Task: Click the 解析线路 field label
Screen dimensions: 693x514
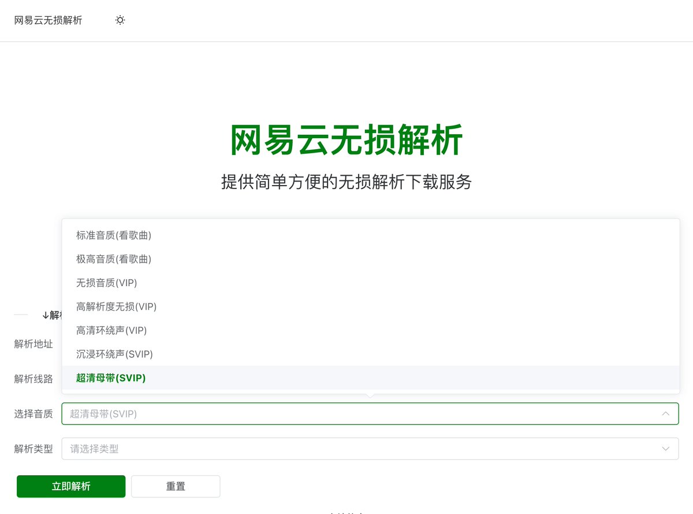Action: (x=33, y=379)
